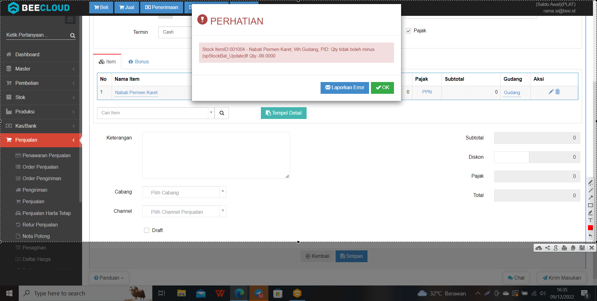Select the straight line annotation tool
597x301 pixels.
(x=590, y=190)
